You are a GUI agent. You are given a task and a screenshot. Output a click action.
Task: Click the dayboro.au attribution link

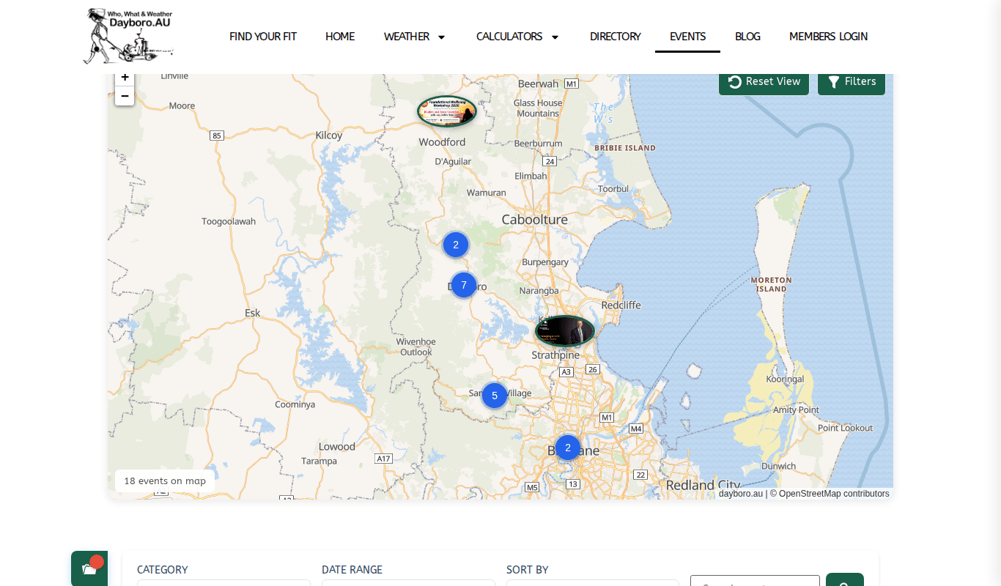pos(741,494)
